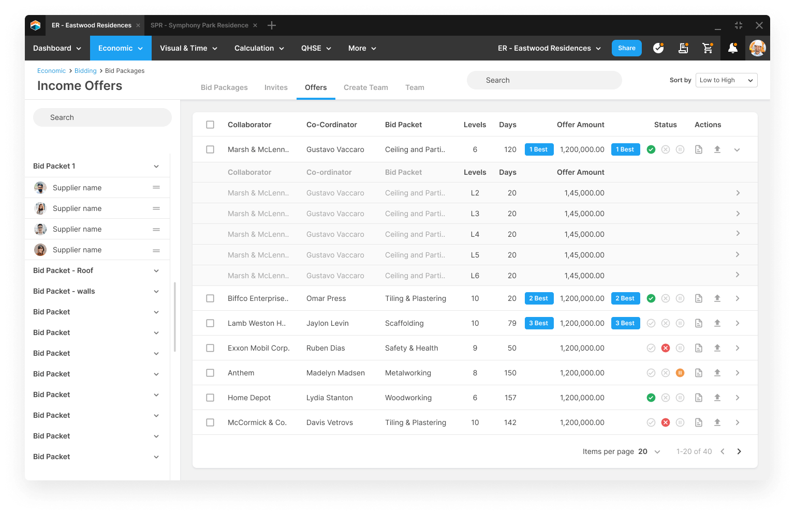Open the notifications bell

click(732, 48)
